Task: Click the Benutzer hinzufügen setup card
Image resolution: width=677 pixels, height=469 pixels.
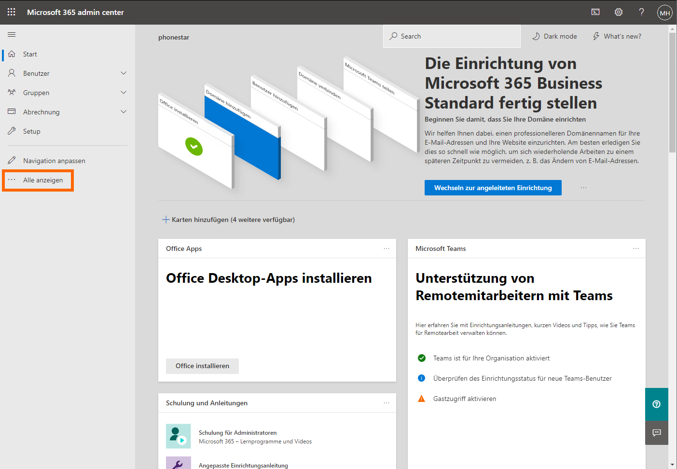Action: coord(289,123)
